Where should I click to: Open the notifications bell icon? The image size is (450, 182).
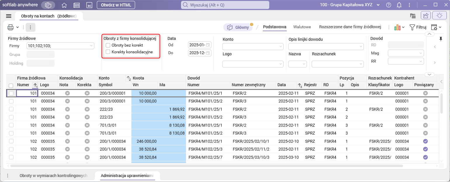pos(399,5)
